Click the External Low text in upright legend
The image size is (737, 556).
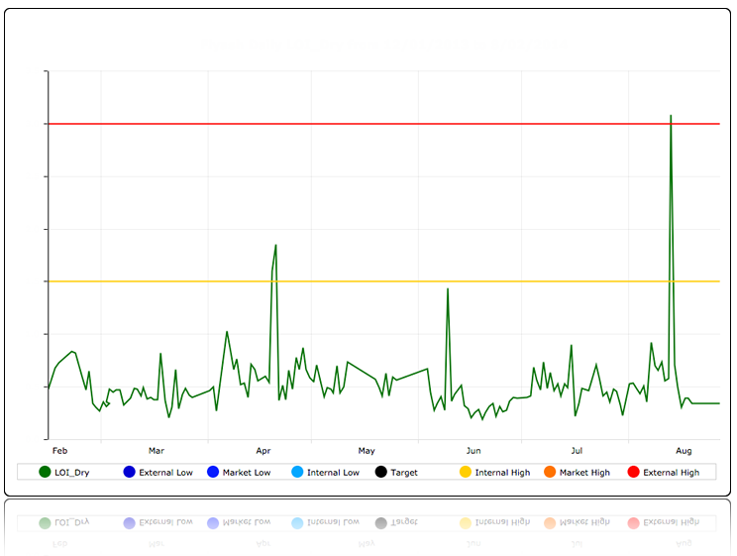[165, 473]
